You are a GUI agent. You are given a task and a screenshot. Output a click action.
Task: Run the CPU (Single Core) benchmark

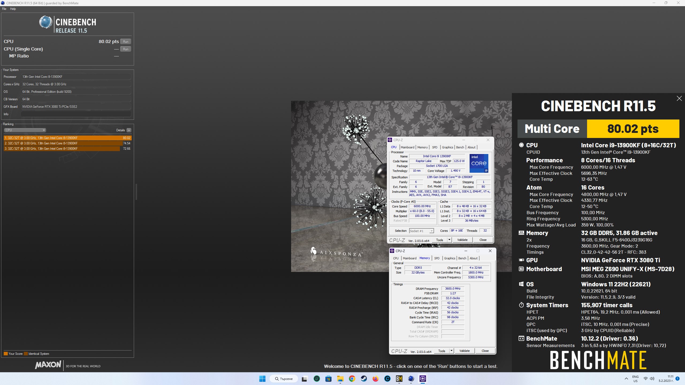point(125,49)
